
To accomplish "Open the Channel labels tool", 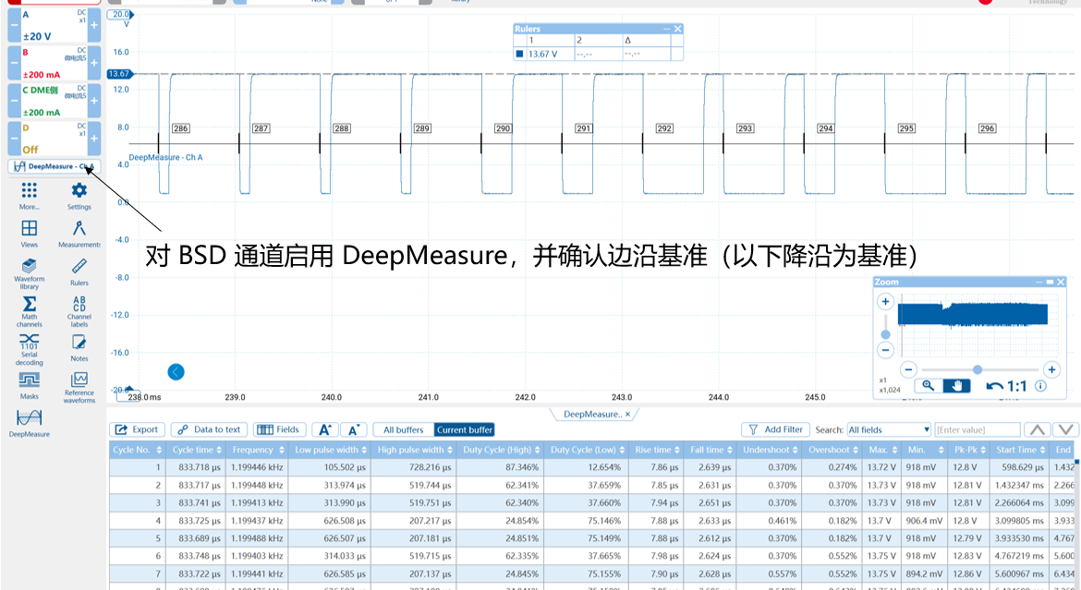I will pos(79,311).
